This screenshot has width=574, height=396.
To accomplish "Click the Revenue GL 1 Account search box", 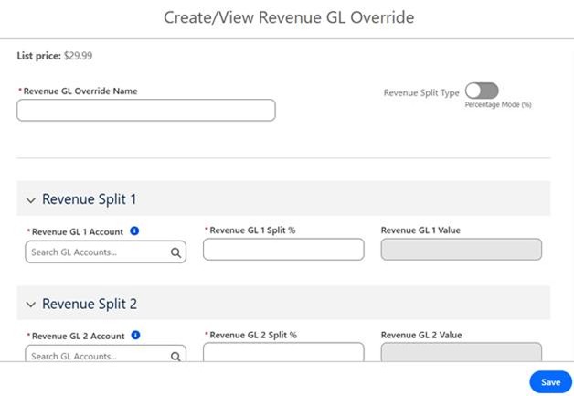I will [105, 252].
